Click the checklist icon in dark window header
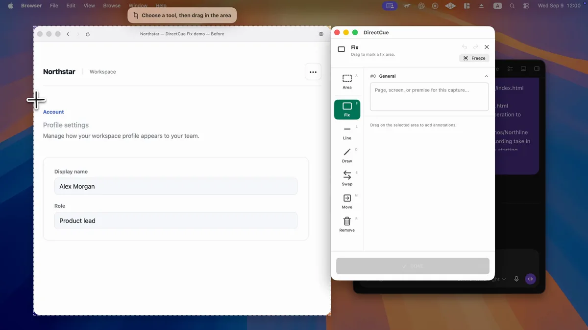Viewport: 588px width, 330px height. pos(510,69)
